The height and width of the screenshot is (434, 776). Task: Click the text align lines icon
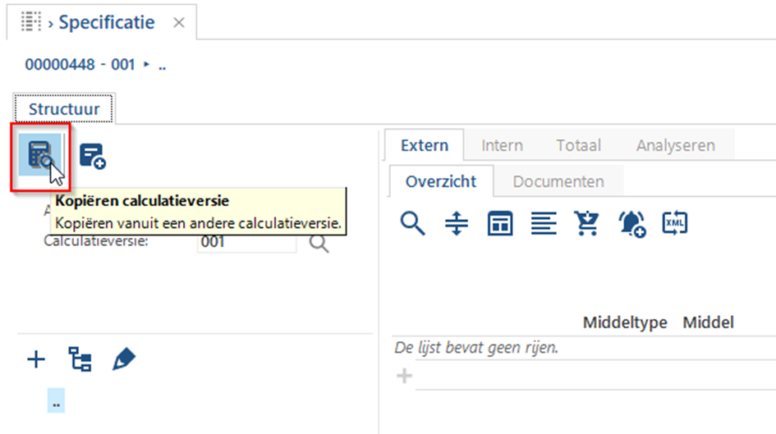tap(544, 223)
